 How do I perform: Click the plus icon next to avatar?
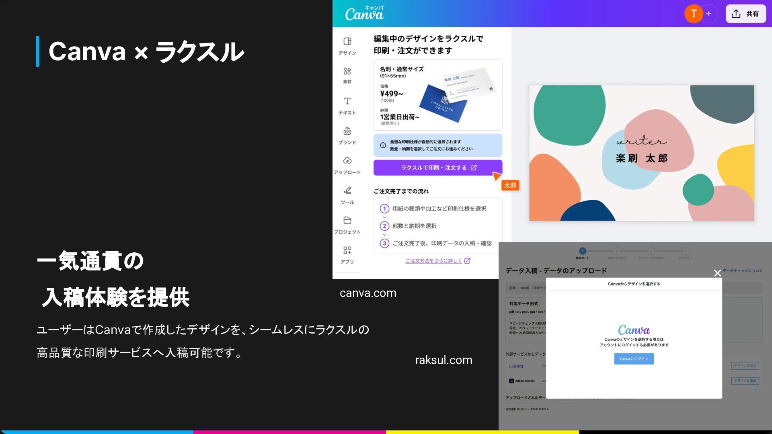[x=709, y=14]
